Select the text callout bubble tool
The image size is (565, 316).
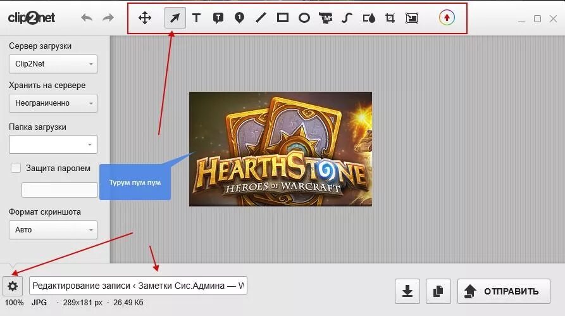(218, 18)
